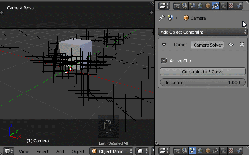Click the scene icon in the breadcrumb

pos(170,18)
